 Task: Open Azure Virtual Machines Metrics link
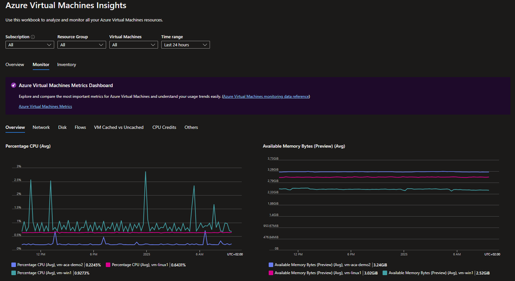(x=45, y=107)
